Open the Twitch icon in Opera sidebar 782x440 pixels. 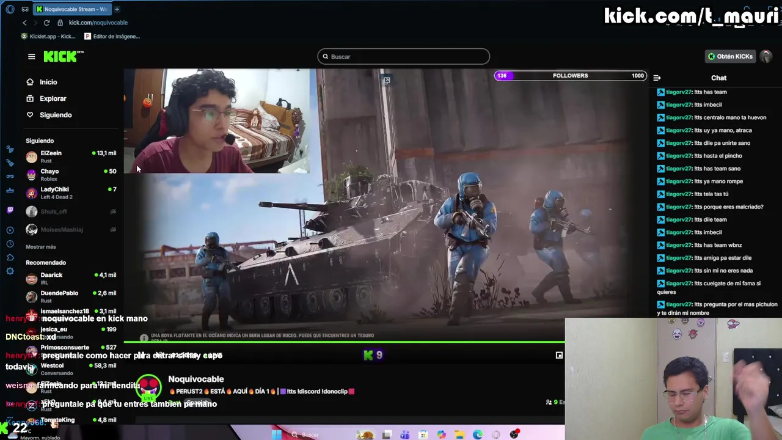tap(10, 210)
